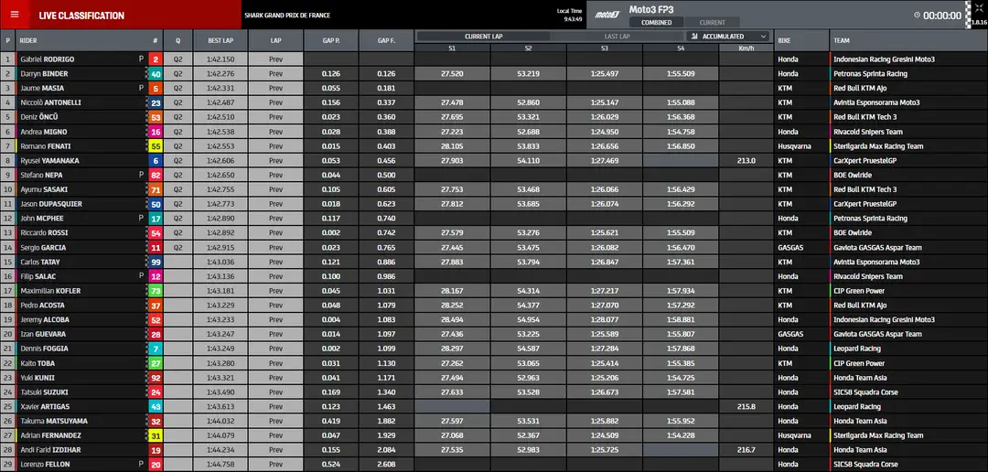Viewport: 988px width, 472px height.
Task: Click SHARK GRAND PRIX DE FRANCE text
Action: click(x=287, y=16)
